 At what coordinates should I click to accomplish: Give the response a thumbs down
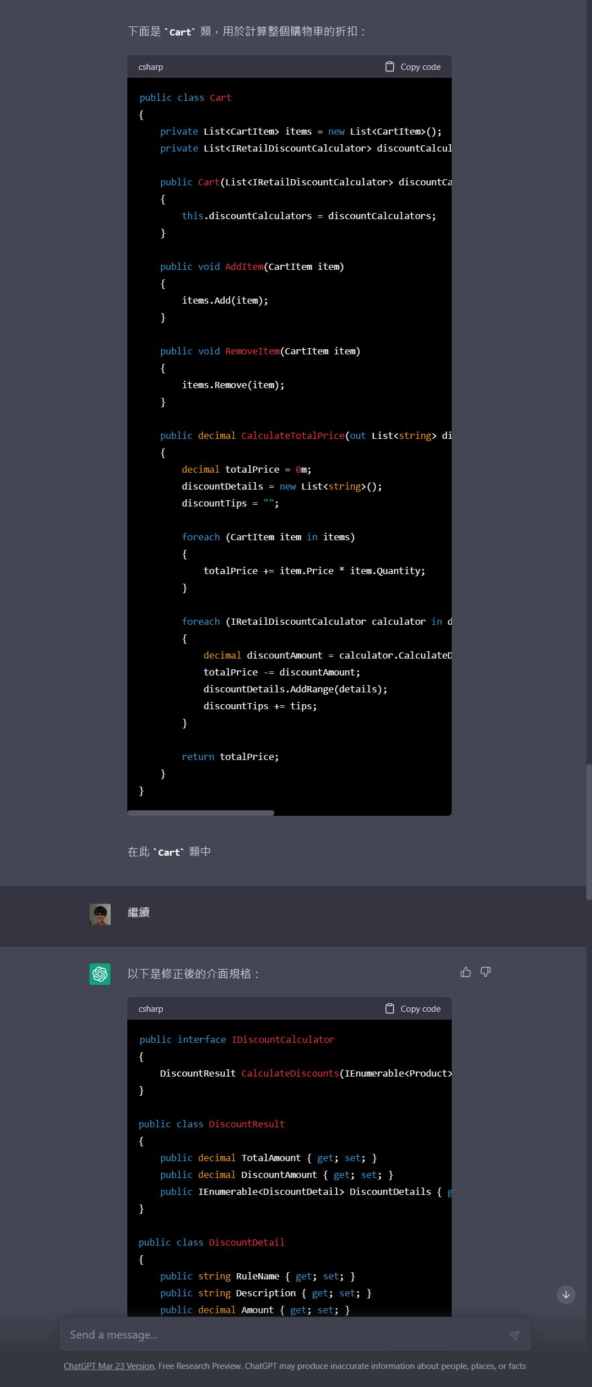click(486, 972)
